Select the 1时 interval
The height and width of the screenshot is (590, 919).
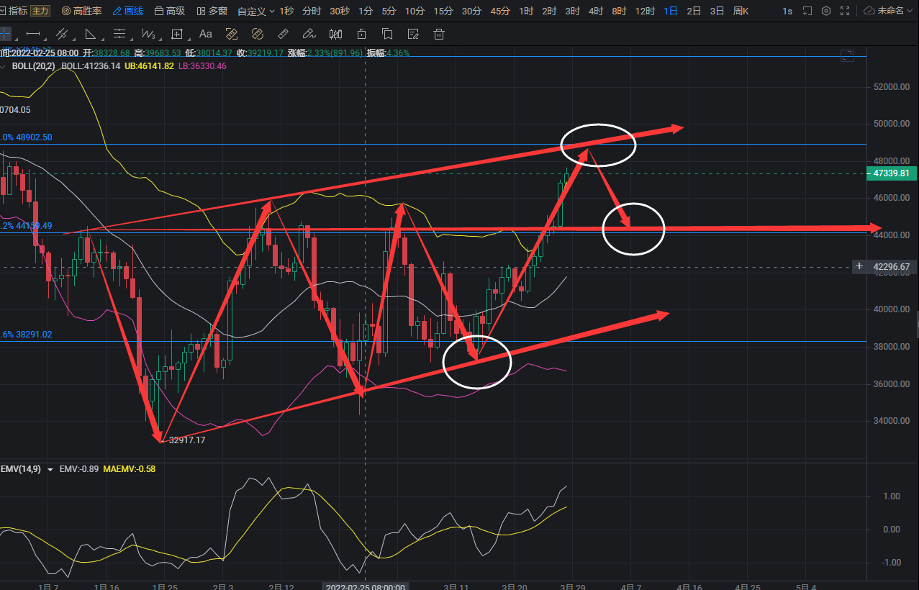click(x=526, y=11)
